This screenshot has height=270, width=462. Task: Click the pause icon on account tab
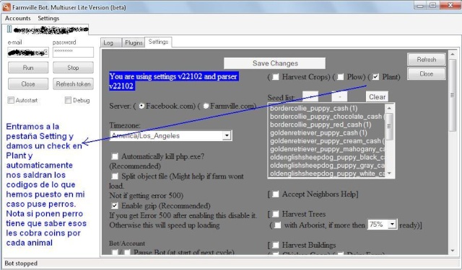tap(9, 29)
